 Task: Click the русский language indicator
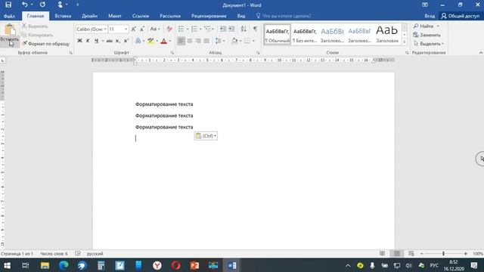coord(95,254)
